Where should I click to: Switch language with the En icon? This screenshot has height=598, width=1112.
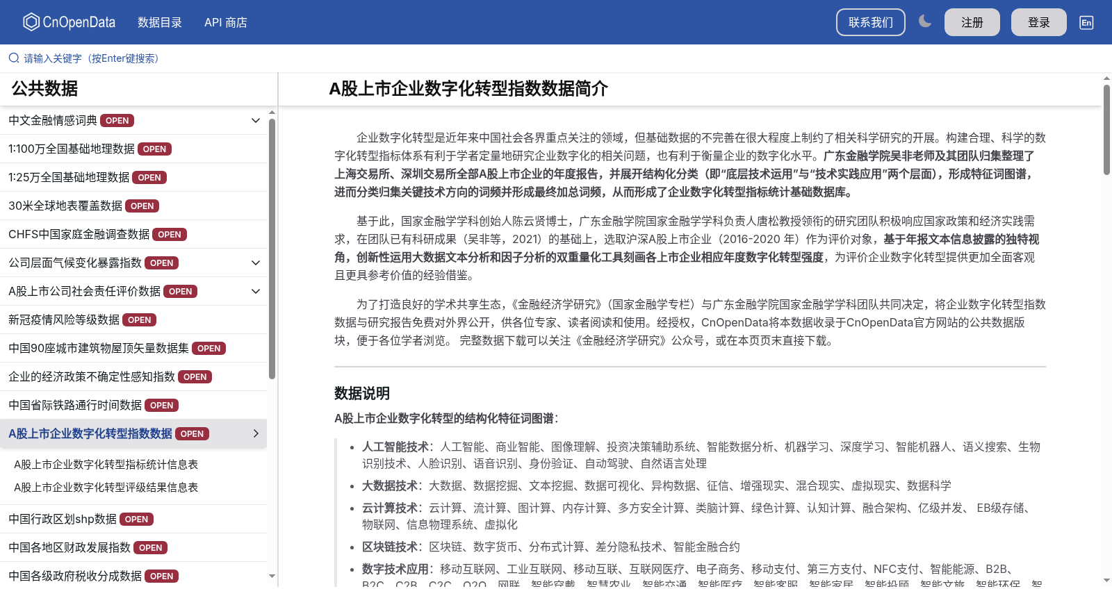click(1086, 22)
